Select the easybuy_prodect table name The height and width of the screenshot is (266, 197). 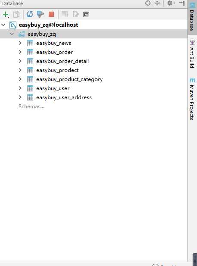coord(57,70)
